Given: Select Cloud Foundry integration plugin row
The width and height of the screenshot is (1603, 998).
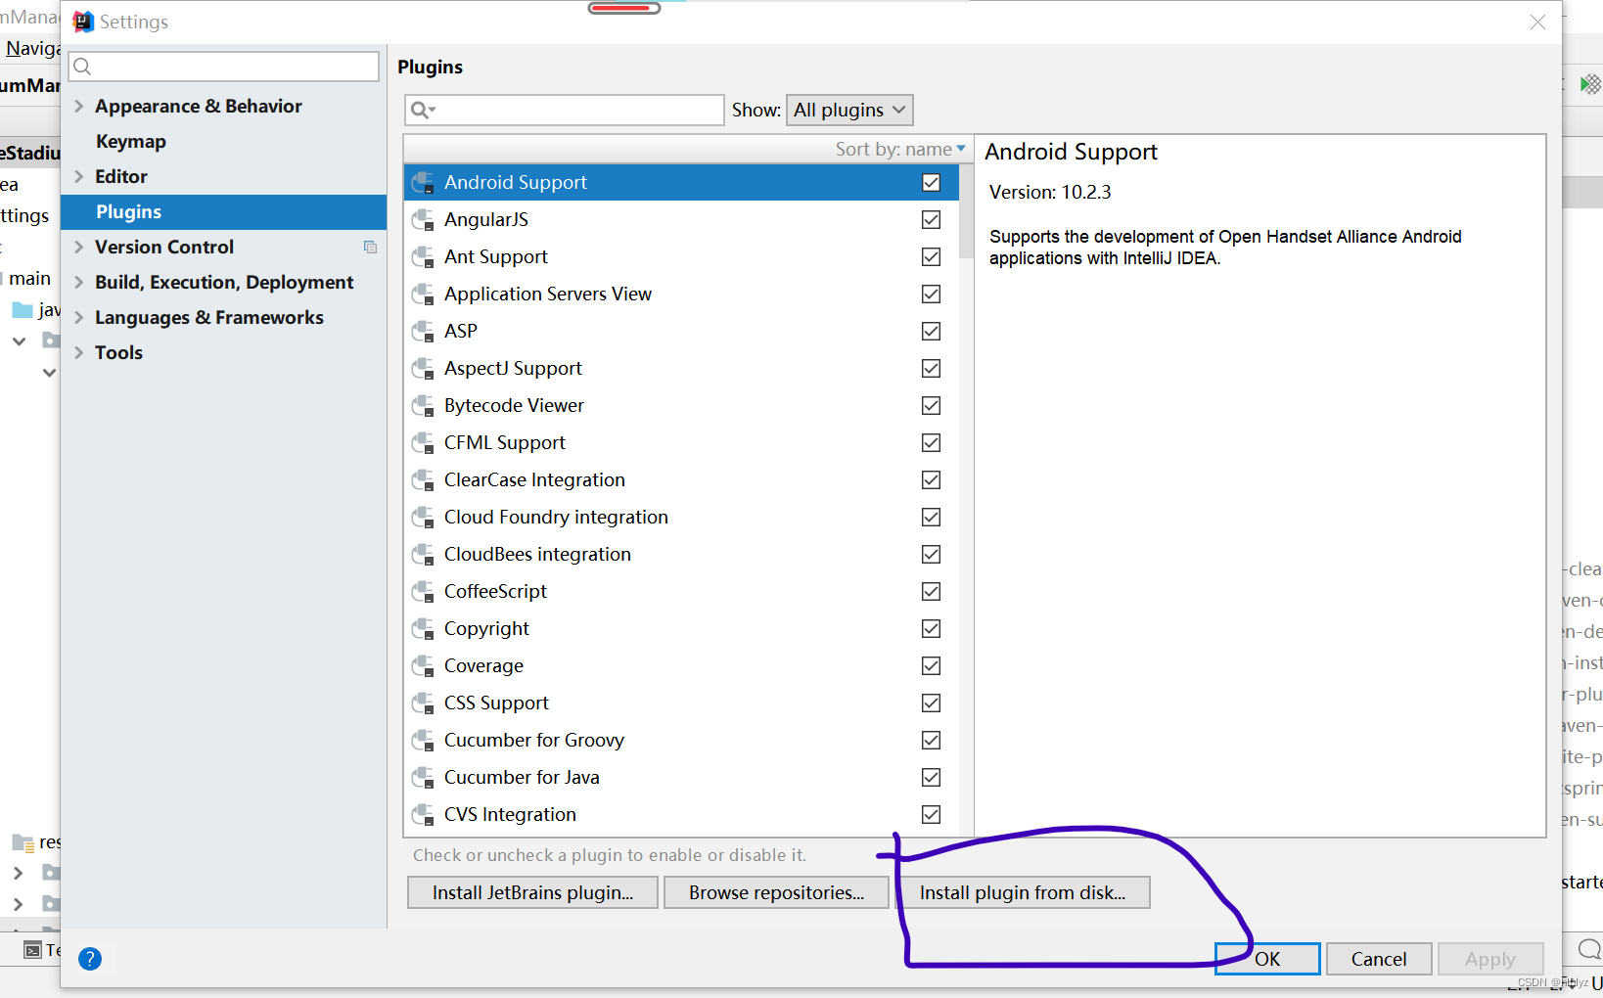Looking at the screenshot, I should click(x=681, y=517).
